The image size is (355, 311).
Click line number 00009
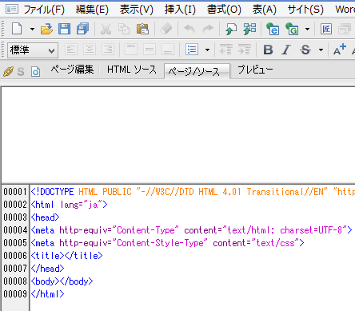(x=15, y=294)
